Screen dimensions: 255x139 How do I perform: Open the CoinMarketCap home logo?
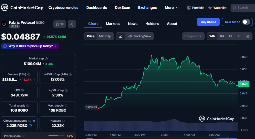pyautogui.click(x=22, y=8)
